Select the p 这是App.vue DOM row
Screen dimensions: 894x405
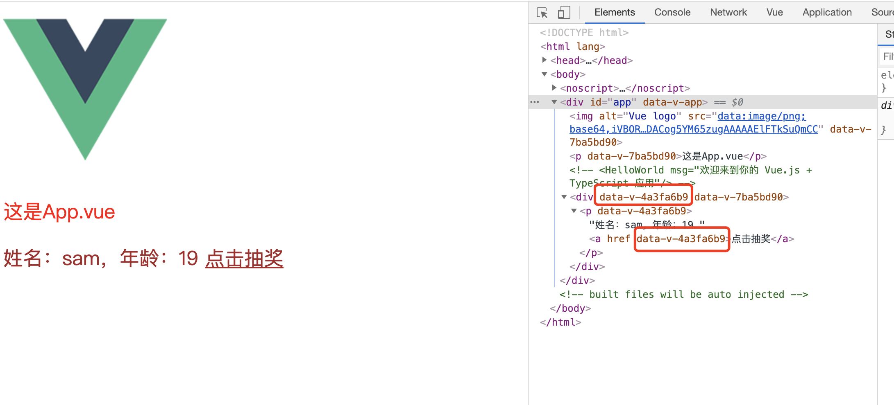668,156
